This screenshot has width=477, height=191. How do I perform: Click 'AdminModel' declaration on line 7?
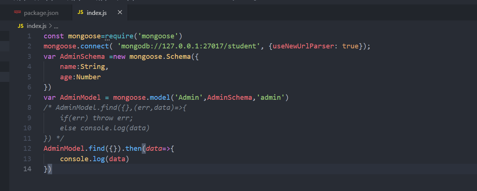pyautogui.click(x=80, y=98)
